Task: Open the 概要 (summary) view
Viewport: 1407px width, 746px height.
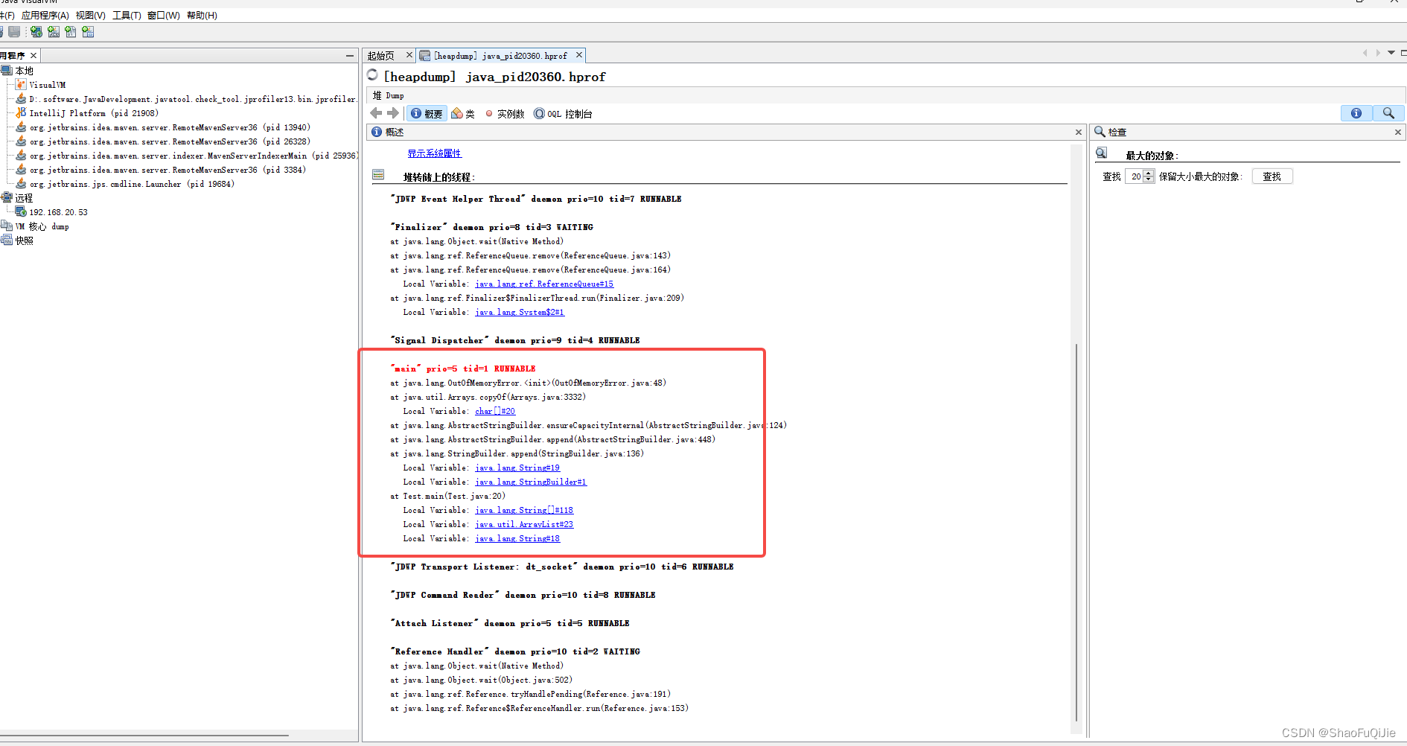Action: point(427,113)
